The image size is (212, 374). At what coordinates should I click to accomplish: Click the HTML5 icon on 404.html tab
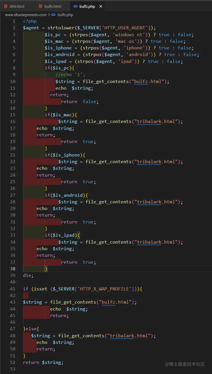point(6,6)
